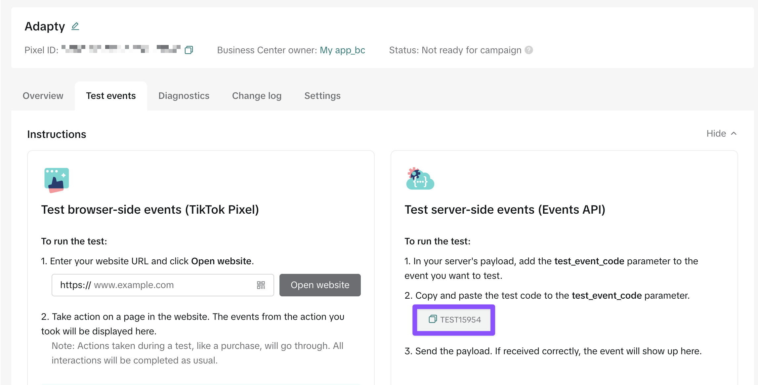This screenshot has height=385, width=758.
Task: Switch to the Diagnostics tab
Action: click(x=184, y=96)
